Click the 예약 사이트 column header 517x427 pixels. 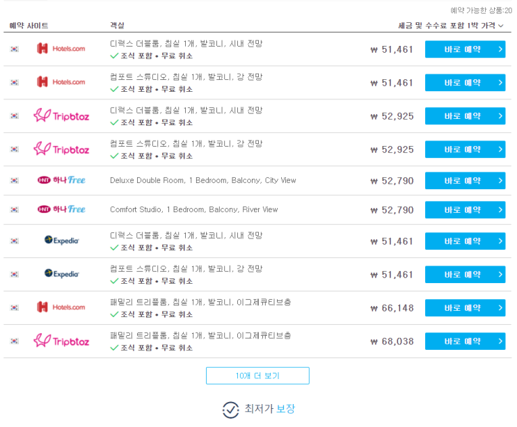click(x=29, y=26)
